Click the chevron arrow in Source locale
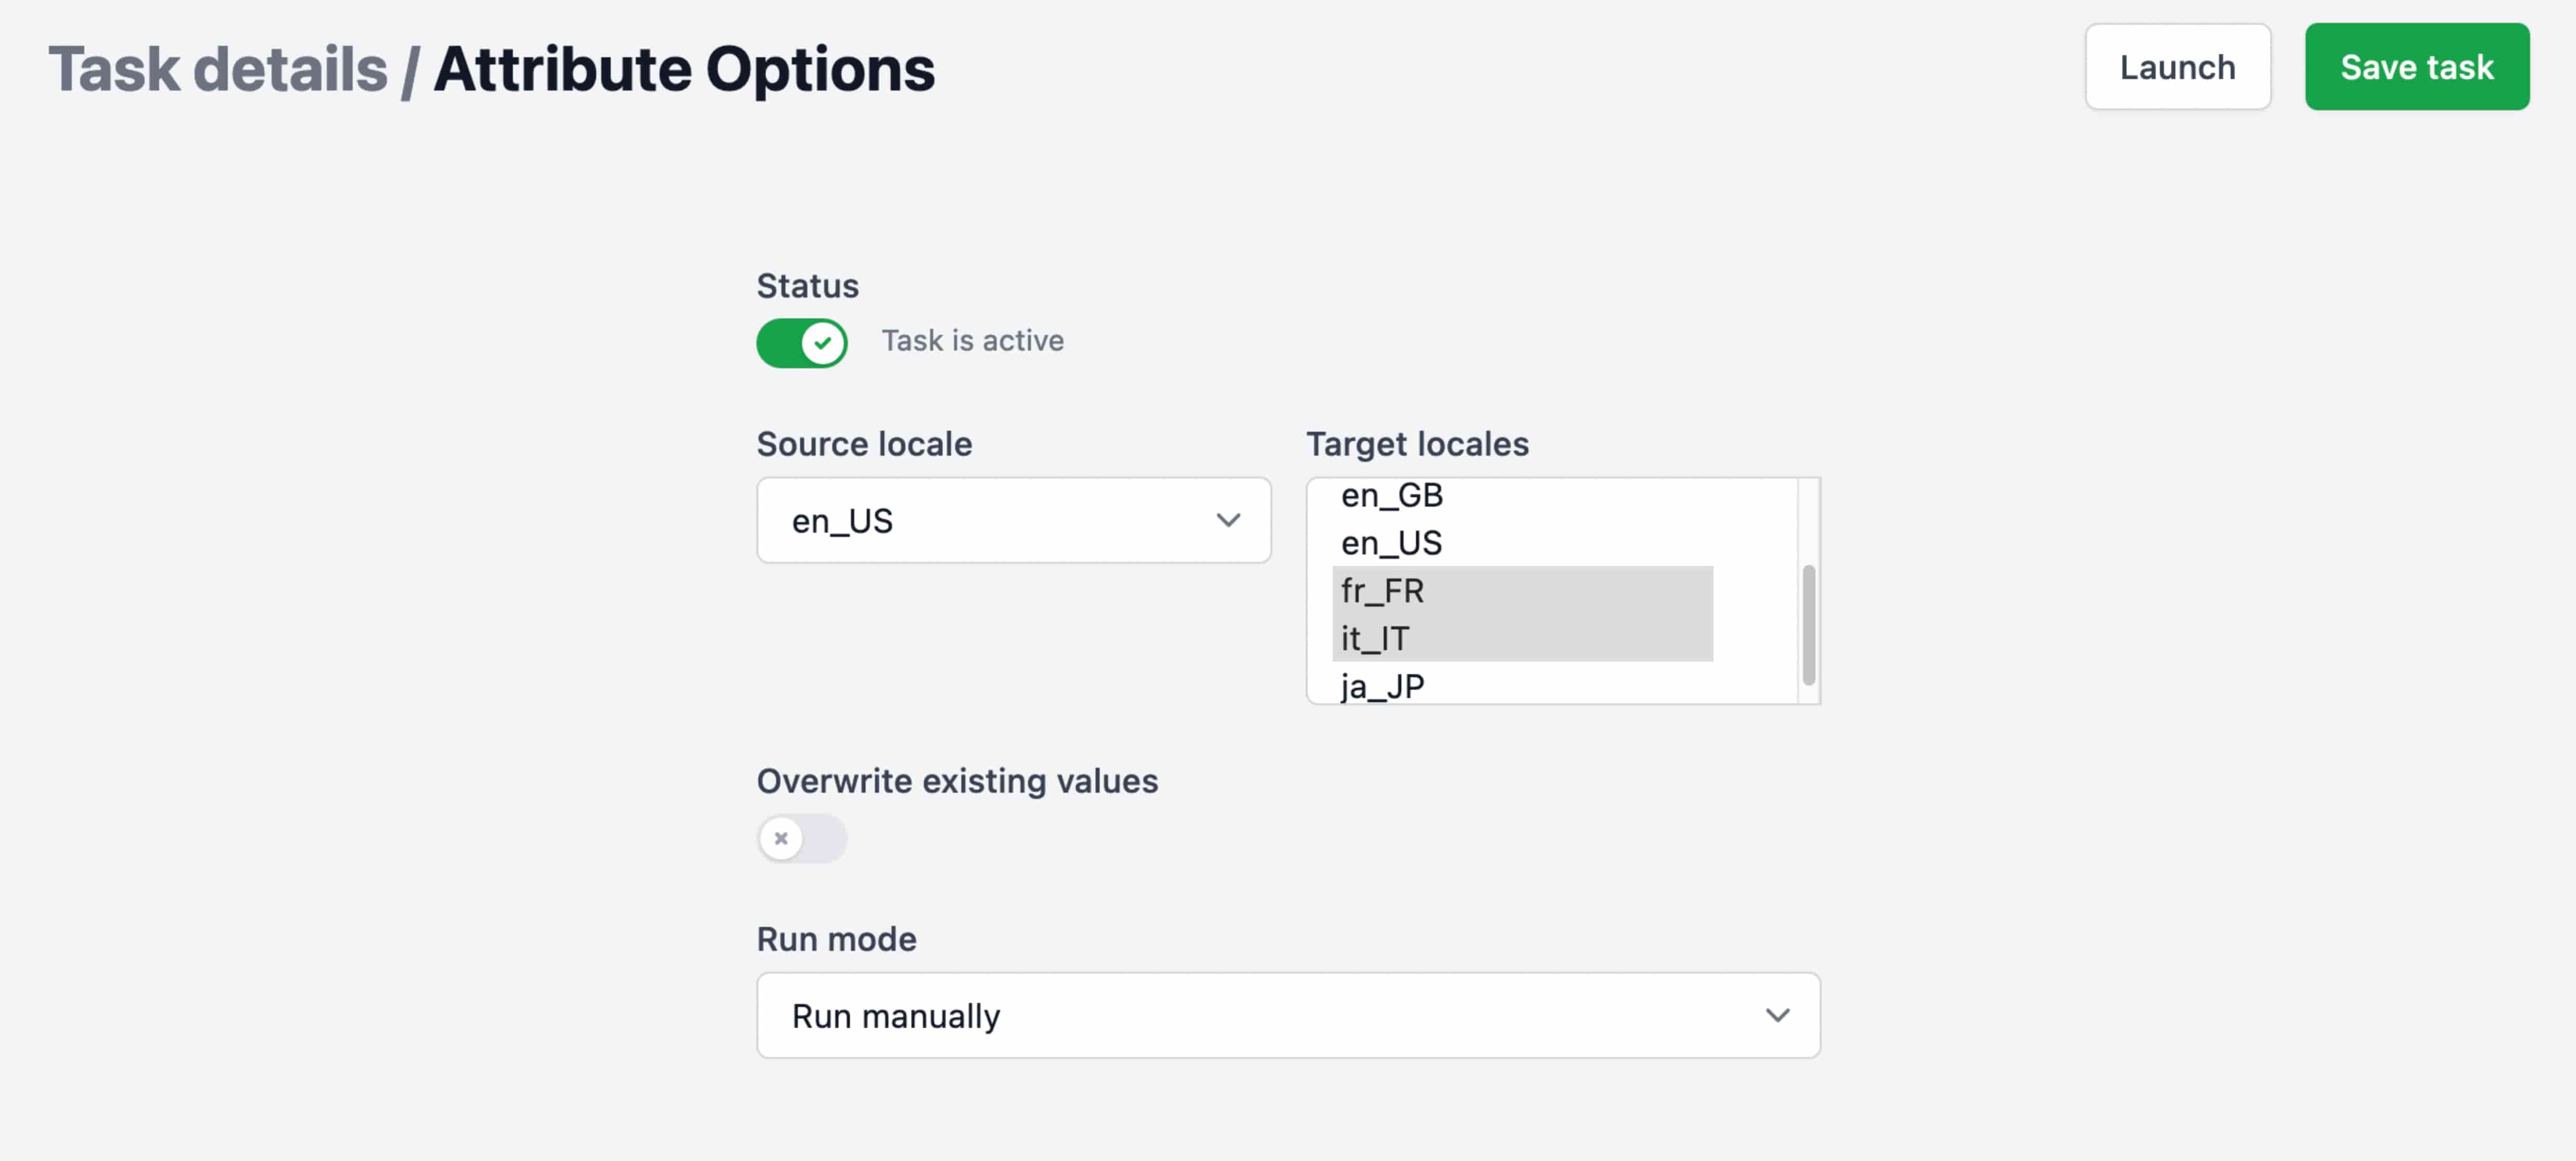Image resolution: width=2576 pixels, height=1161 pixels. (x=1227, y=520)
